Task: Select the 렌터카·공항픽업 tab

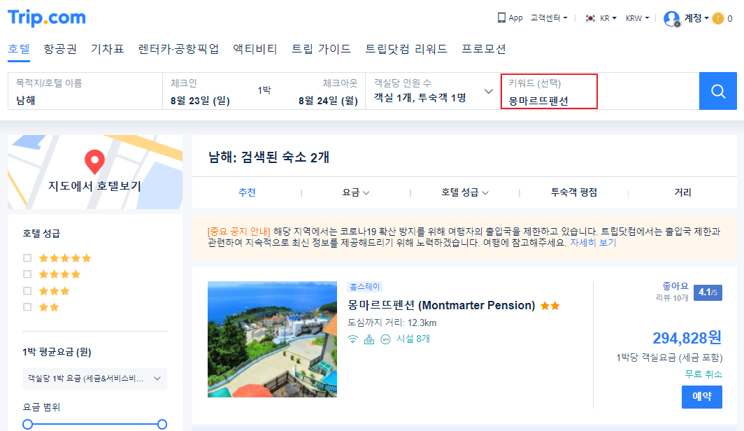Action: (178, 49)
